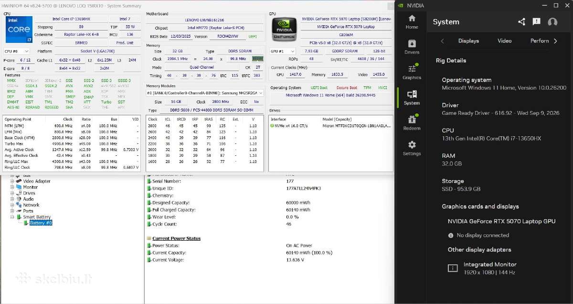Click the Unique ID value 177ATLL24N4PK3
The width and height of the screenshot is (573, 304).
point(304,188)
